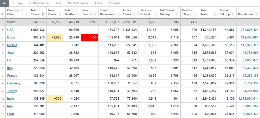Click India's population number link

(249, 99)
